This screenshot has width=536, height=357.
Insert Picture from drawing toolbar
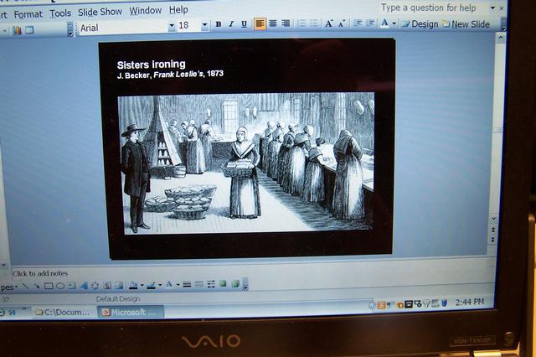click(119, 285)
